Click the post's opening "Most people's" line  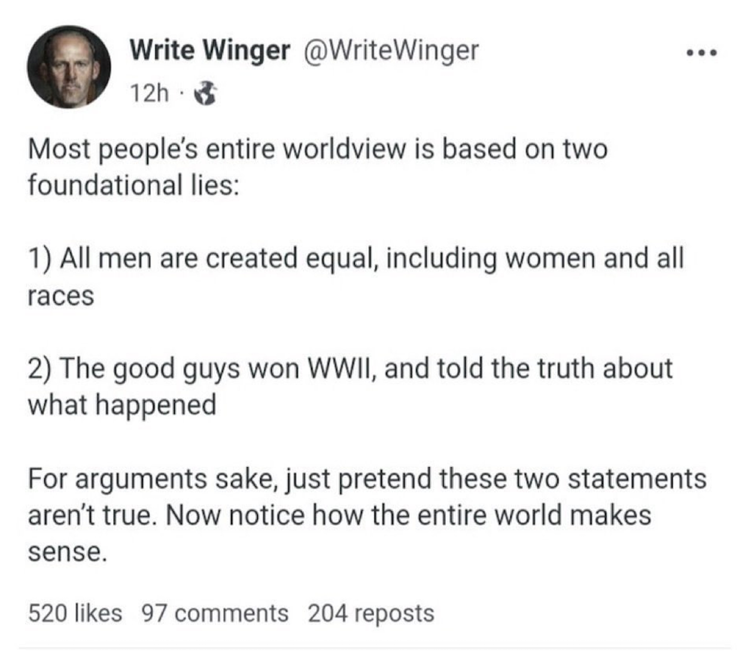[x=317, y=149]
